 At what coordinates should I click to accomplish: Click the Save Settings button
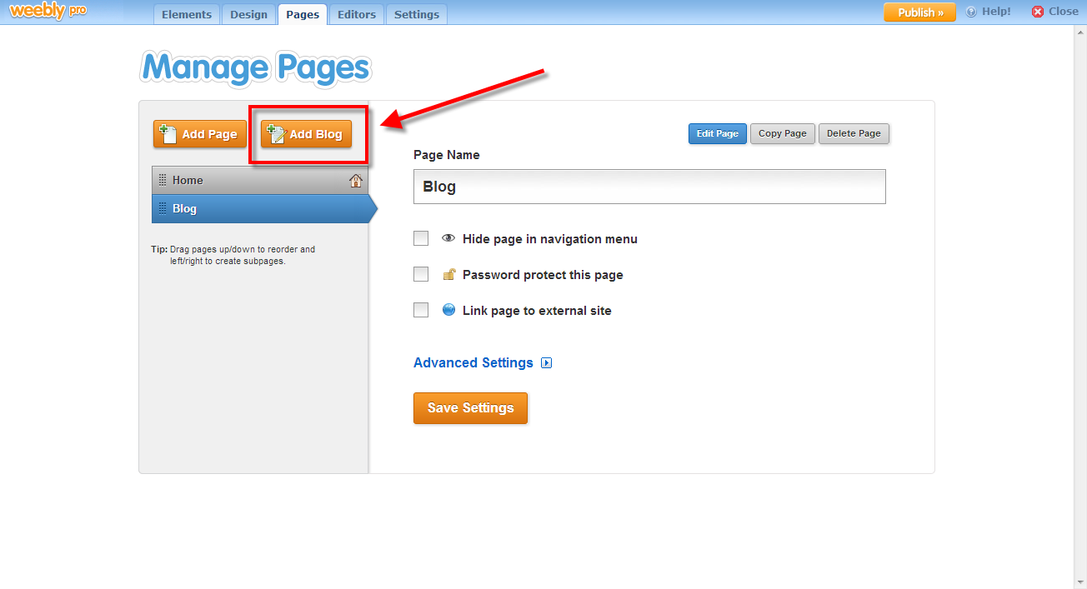pyautogui.click(x=470, y=408)
